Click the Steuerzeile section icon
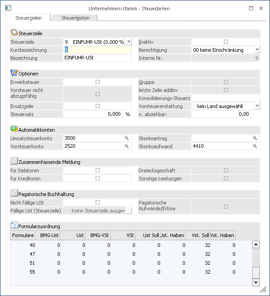Screen dimensions: 270x296 13,33
